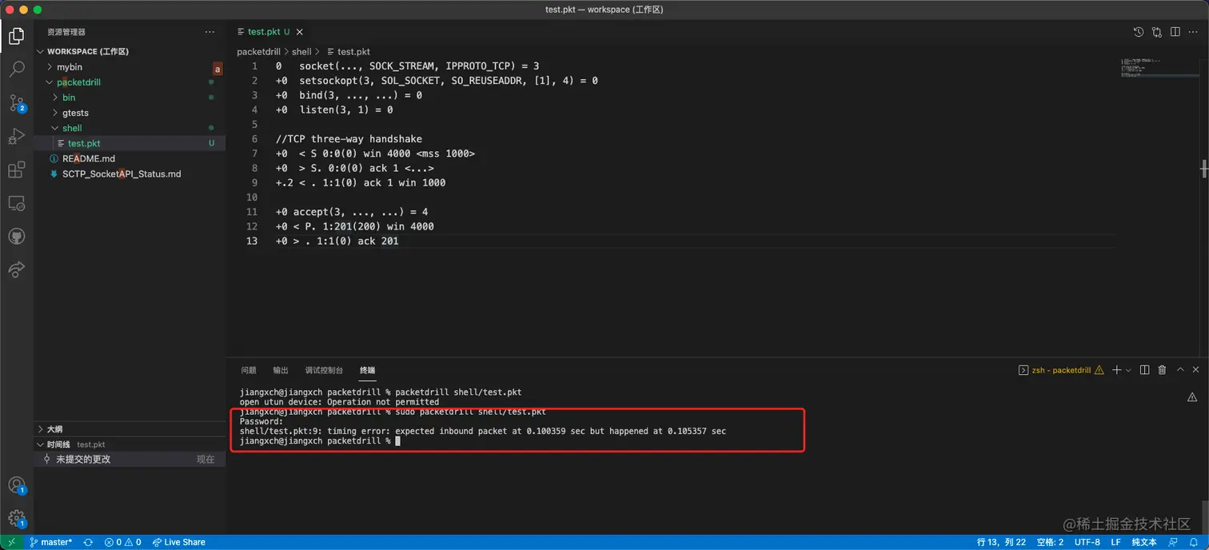Create a new terminal with plus icon
Viewport: 1209px width, 550px height.
pyautogui.click(x=1117, y=370)
